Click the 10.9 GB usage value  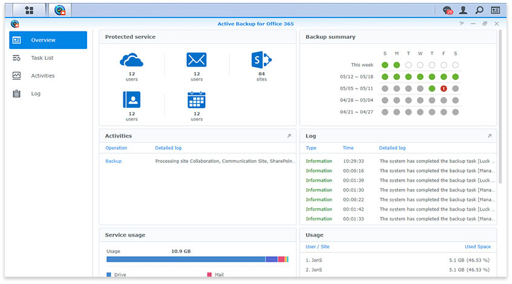[181, 251]
